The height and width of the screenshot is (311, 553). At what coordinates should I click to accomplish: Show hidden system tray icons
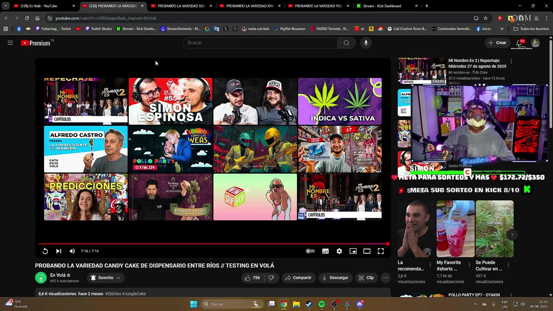pyautogui.click(x=475, y=304)
